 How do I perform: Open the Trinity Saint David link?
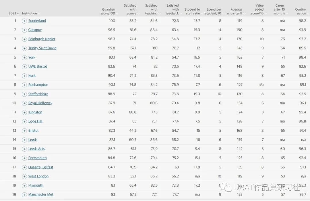[x=42, y=48]
